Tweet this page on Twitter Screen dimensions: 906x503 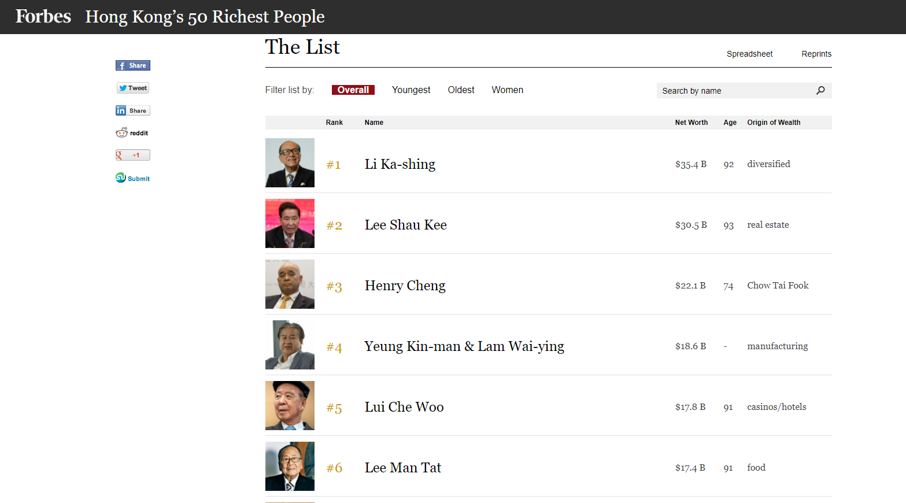133,88
